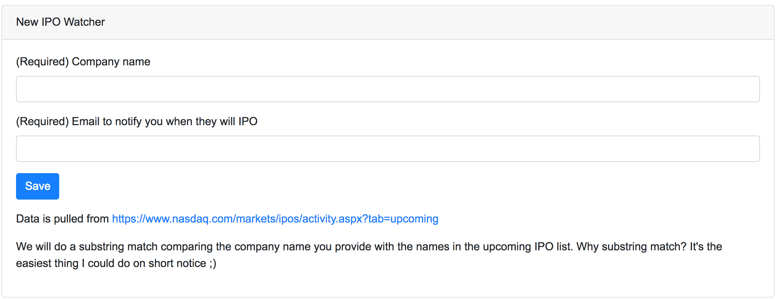This screenshot has width=776, height=299.
Task: Click "(Required)" before Company name
Action: coord(42,62)
